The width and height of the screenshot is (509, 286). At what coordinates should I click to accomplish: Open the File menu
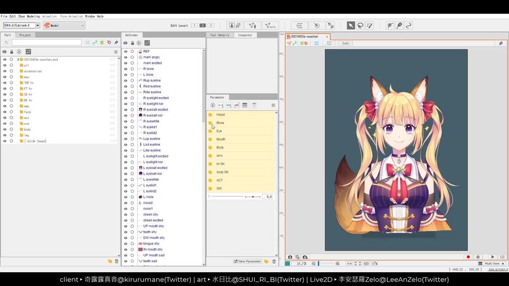(4, 16)
